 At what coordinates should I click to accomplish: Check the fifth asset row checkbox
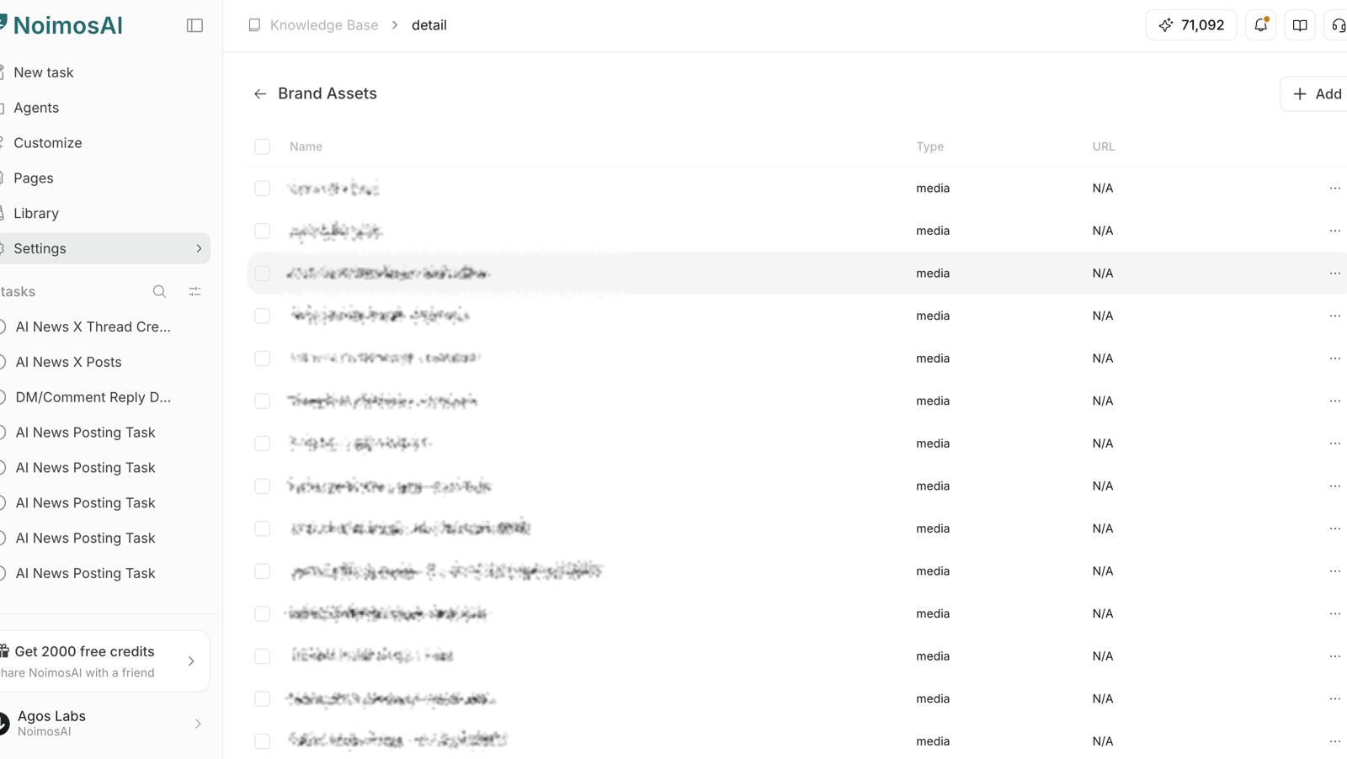(x=263, y=358)
